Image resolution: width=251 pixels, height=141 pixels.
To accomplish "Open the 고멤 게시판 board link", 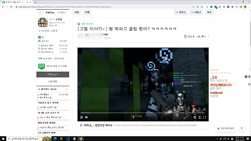I will pyautogui.click(x=87, y=24).
